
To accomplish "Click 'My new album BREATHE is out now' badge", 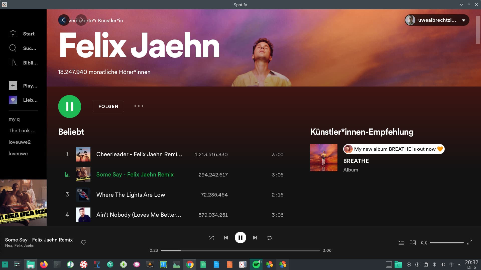I will 394,149.
